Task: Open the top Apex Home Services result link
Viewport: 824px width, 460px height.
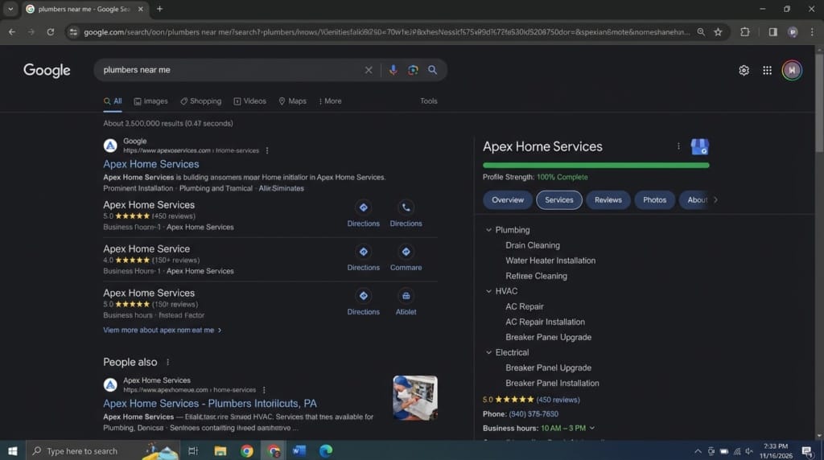Action: (150, 164)
